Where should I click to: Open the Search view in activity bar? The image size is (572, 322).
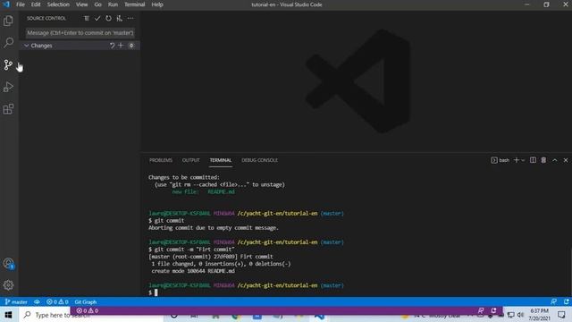[x=8, y=42]
